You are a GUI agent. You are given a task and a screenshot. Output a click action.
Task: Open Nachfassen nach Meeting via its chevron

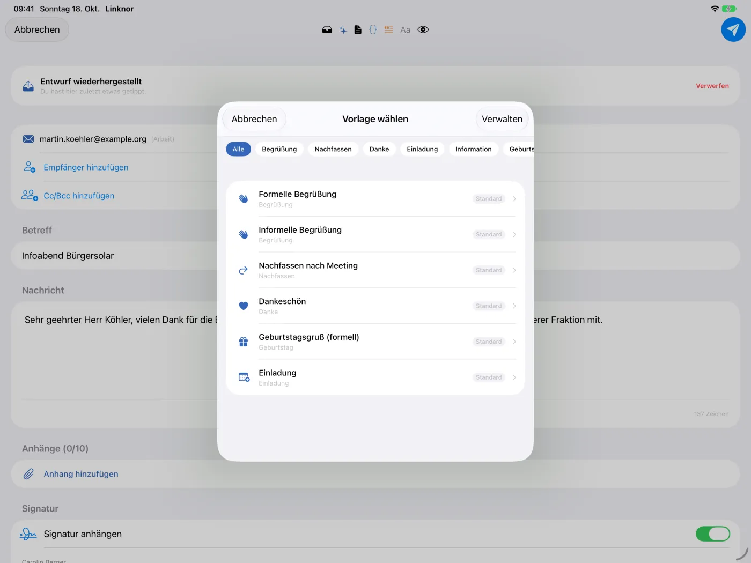[x=514, y=270]
